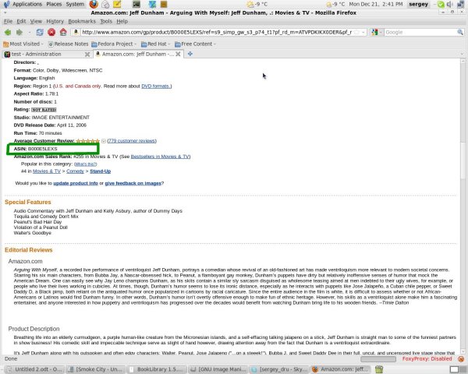
Task: Reload the current page
Action: click(x=40, y=32)
